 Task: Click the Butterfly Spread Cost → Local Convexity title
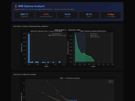pyautogui.click(x=46, y=31)
